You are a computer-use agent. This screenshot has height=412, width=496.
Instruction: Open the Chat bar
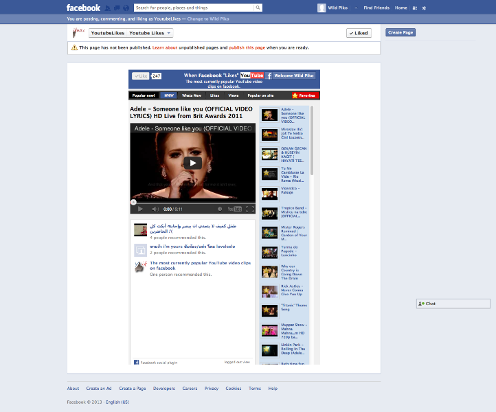(453, 304)
